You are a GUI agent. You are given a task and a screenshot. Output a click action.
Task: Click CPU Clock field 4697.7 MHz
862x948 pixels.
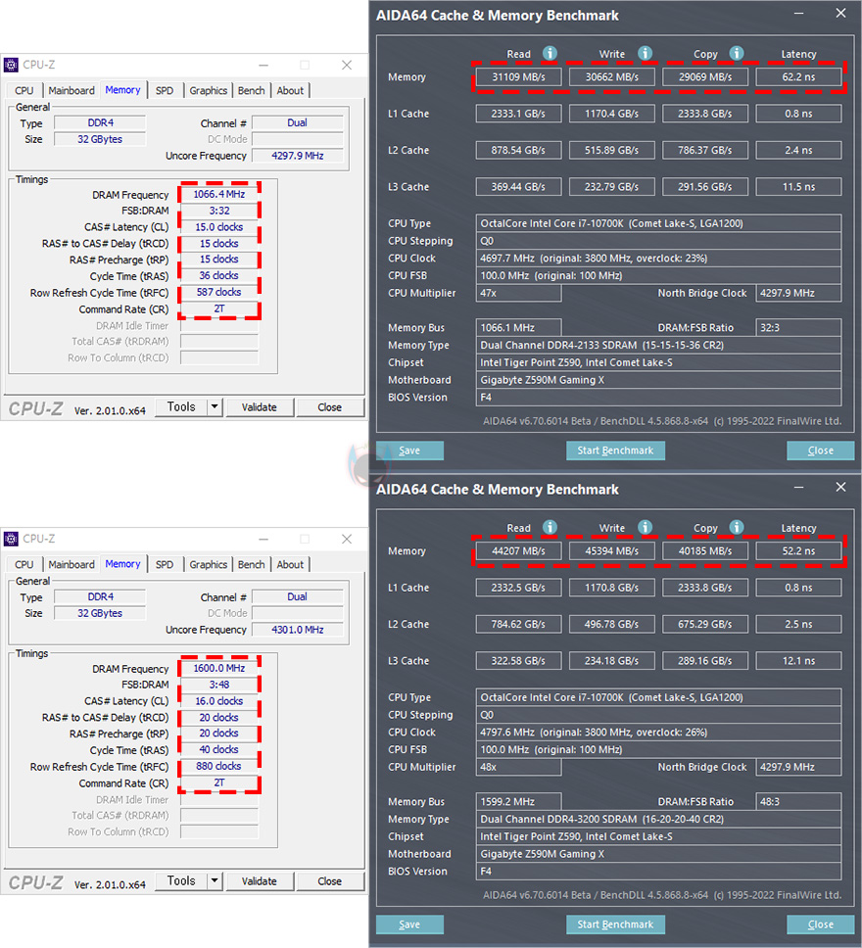click(x=658, y=259)
